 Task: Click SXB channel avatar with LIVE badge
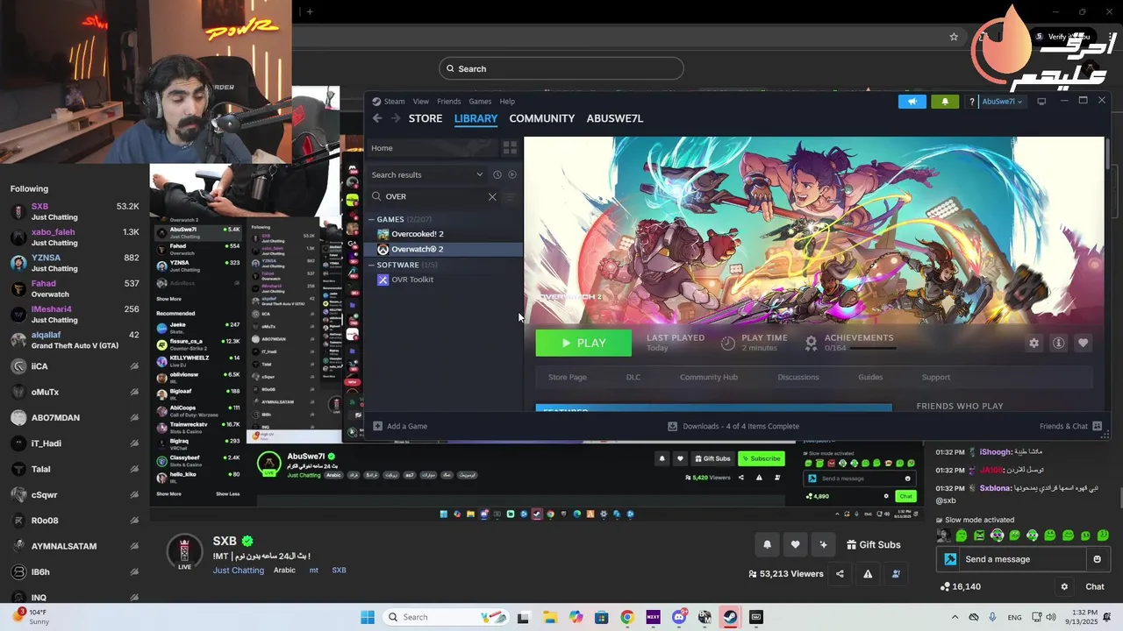click(184, 552)
